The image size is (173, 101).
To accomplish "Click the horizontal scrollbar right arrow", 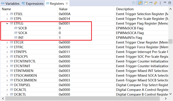I will [x=166, y=99].
